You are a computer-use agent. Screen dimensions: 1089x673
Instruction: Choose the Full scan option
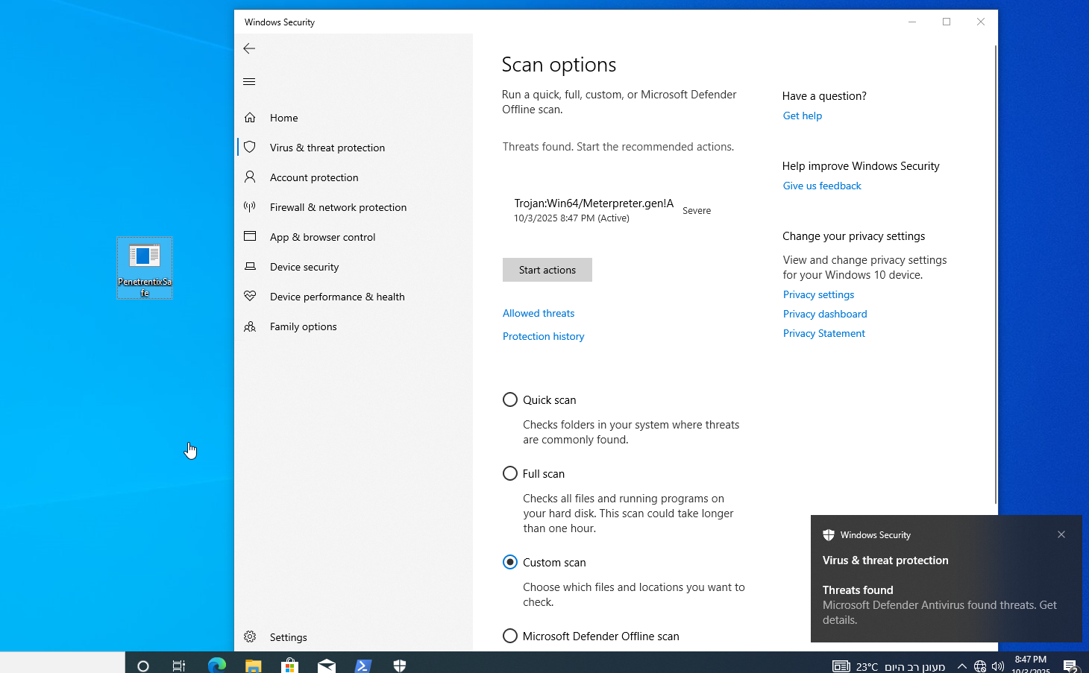coord(509,473)
